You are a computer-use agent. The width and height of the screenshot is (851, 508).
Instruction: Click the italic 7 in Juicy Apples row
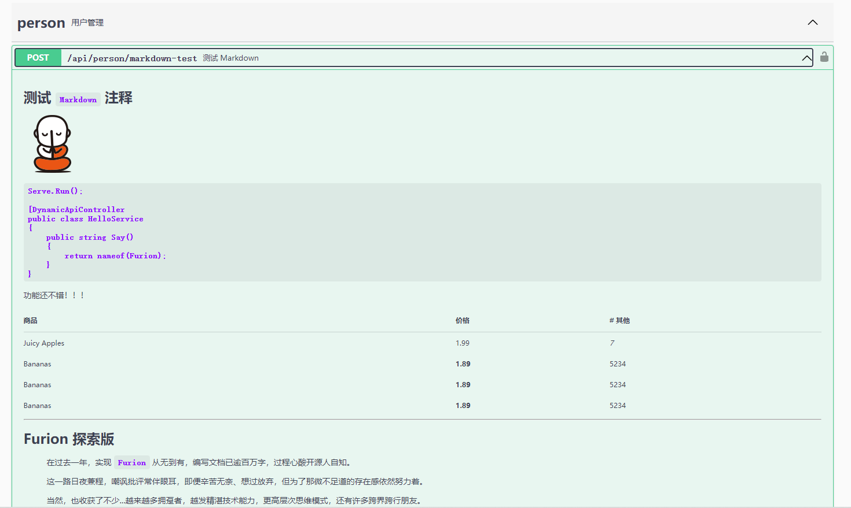pyautogui.click(x=612, y=343)
